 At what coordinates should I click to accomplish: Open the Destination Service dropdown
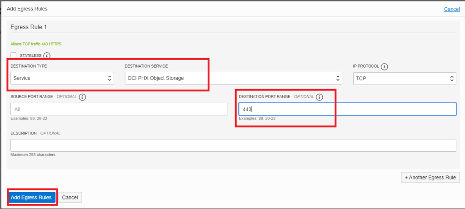[x=233, y=78]
